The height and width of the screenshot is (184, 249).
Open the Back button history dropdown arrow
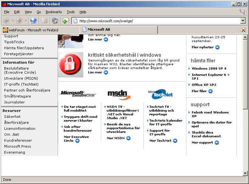point(13,21)
